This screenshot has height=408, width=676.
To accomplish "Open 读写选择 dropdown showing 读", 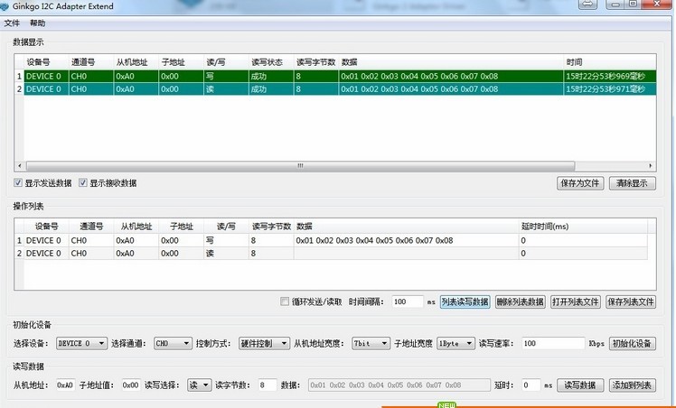I will point(199,385).
